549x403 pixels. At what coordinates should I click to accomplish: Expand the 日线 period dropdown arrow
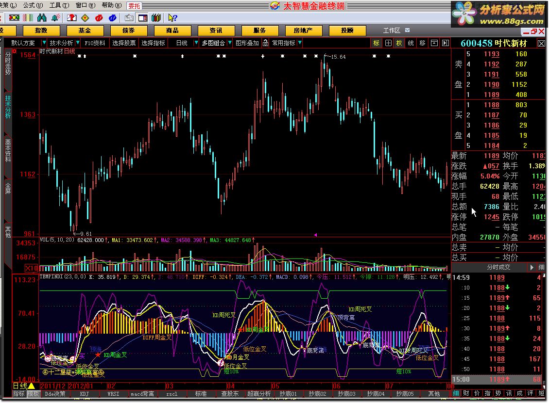(196, 43)
